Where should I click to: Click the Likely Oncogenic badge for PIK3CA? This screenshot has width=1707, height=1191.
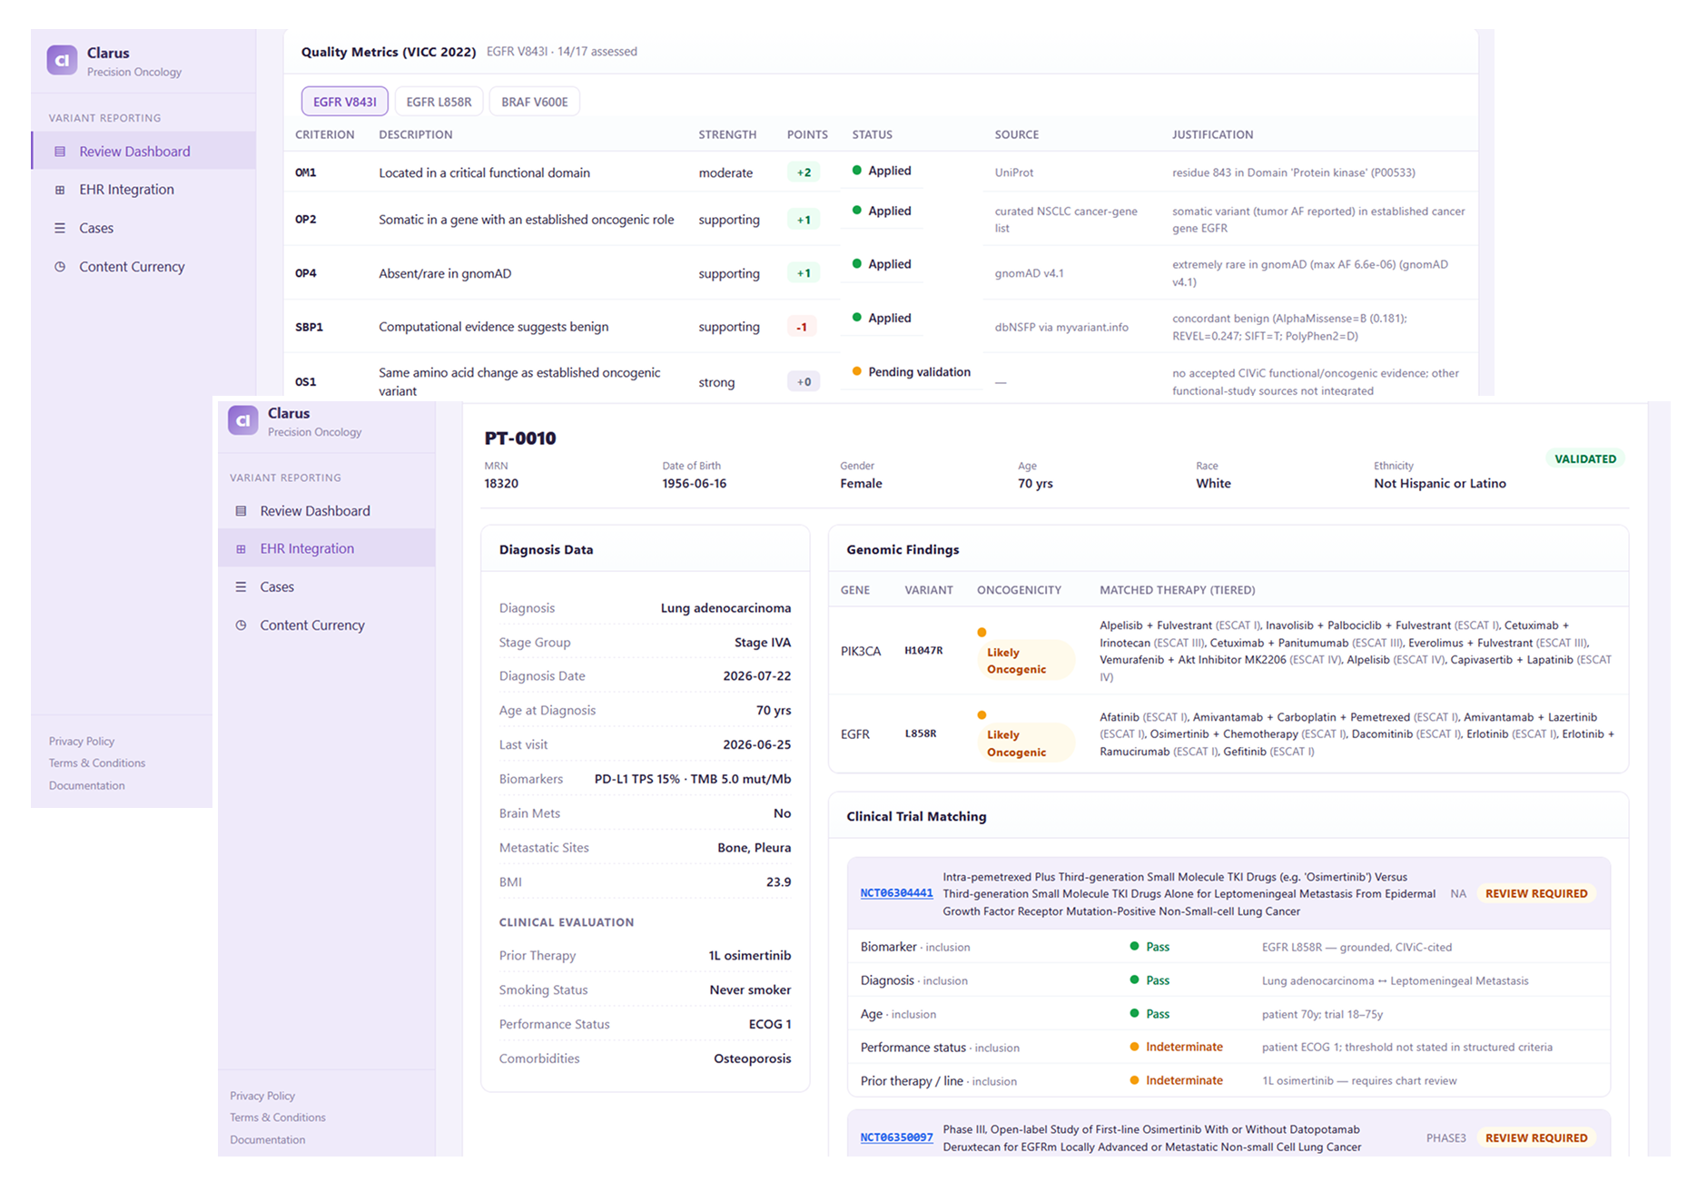click(1024, 659)
